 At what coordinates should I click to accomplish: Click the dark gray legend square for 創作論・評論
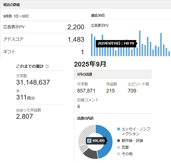tap(119, 140)
